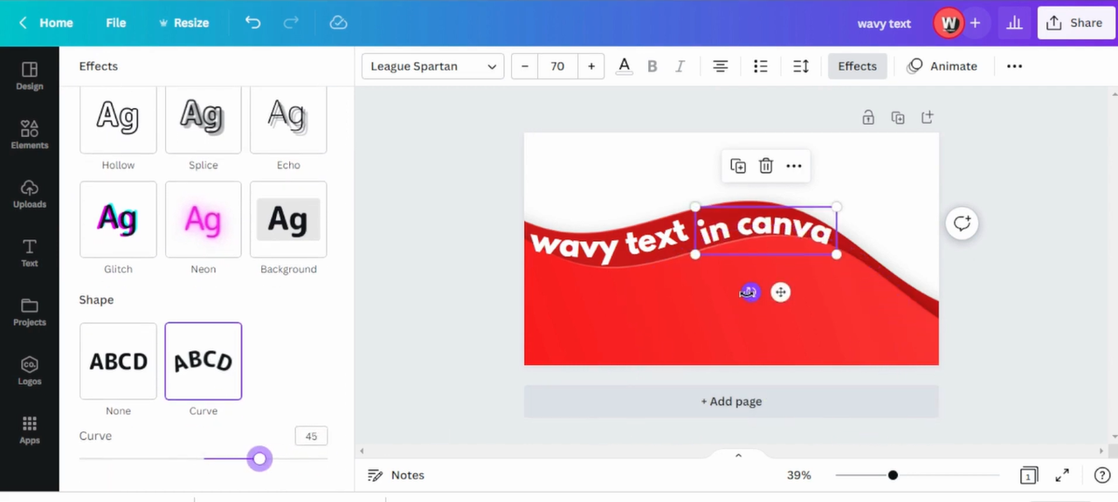Screen dimensions: 1118x502
Task: Select the Background text effect
Action: point(288,219)
